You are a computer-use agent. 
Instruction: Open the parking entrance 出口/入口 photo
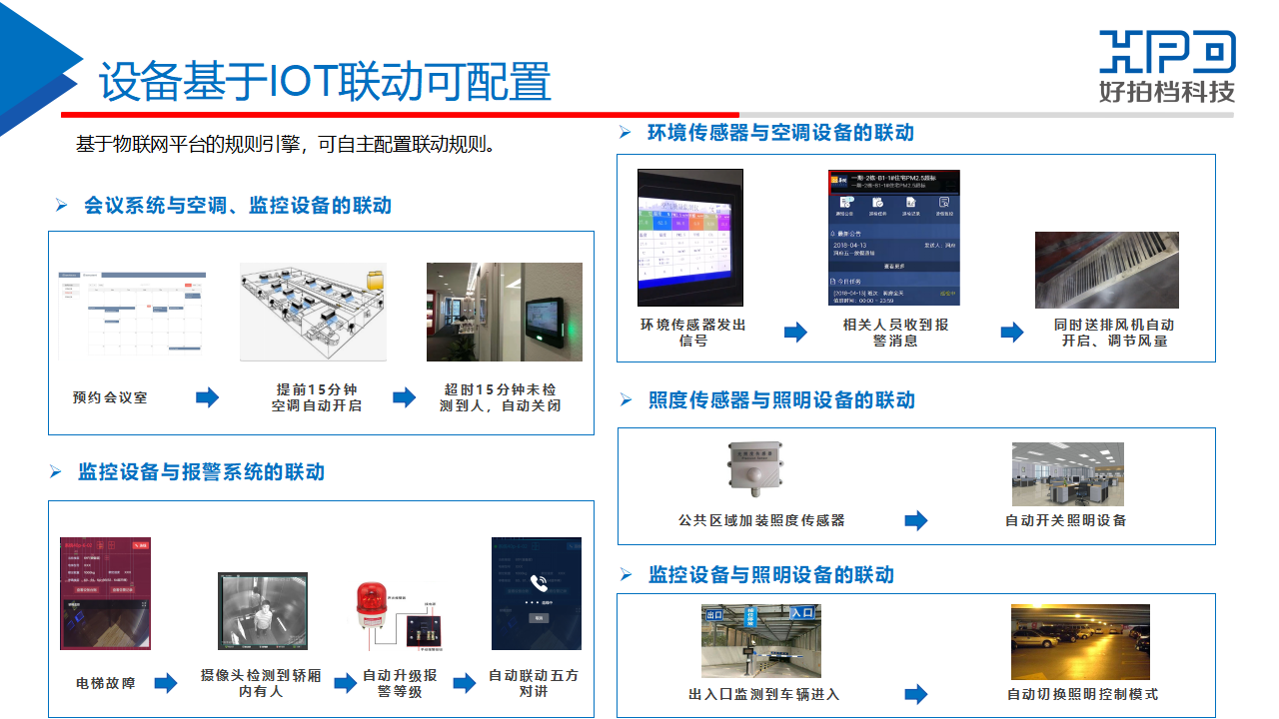pos(760,641)
